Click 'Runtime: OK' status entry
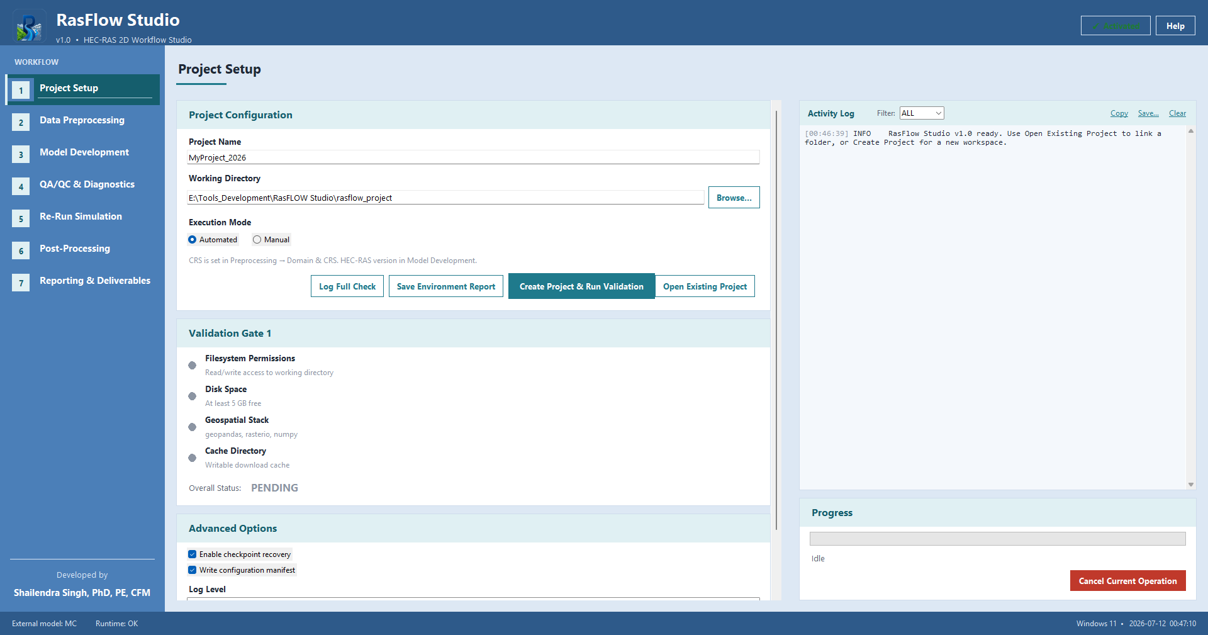Viewport: 1208px width, 635px height. coord(117,624)
